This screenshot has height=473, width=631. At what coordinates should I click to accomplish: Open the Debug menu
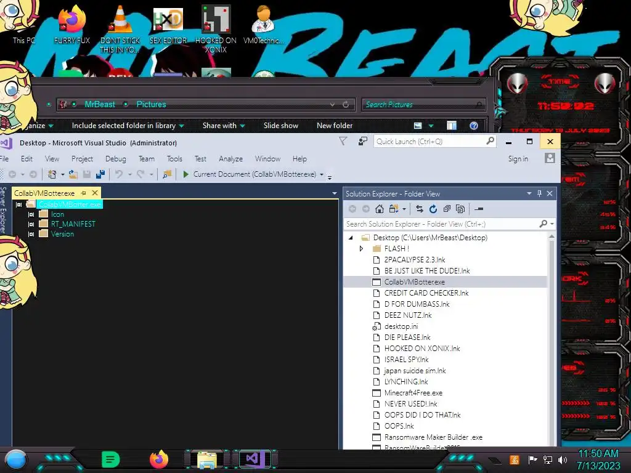(x=115, y=159)
